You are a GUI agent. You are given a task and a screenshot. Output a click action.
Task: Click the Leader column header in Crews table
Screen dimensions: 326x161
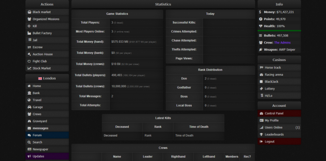pos(148,157)
